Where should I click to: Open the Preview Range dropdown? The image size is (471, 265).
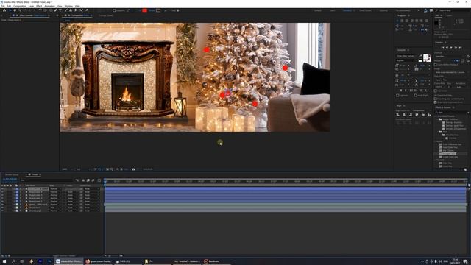pyautogui.click(x=451, y=72)
